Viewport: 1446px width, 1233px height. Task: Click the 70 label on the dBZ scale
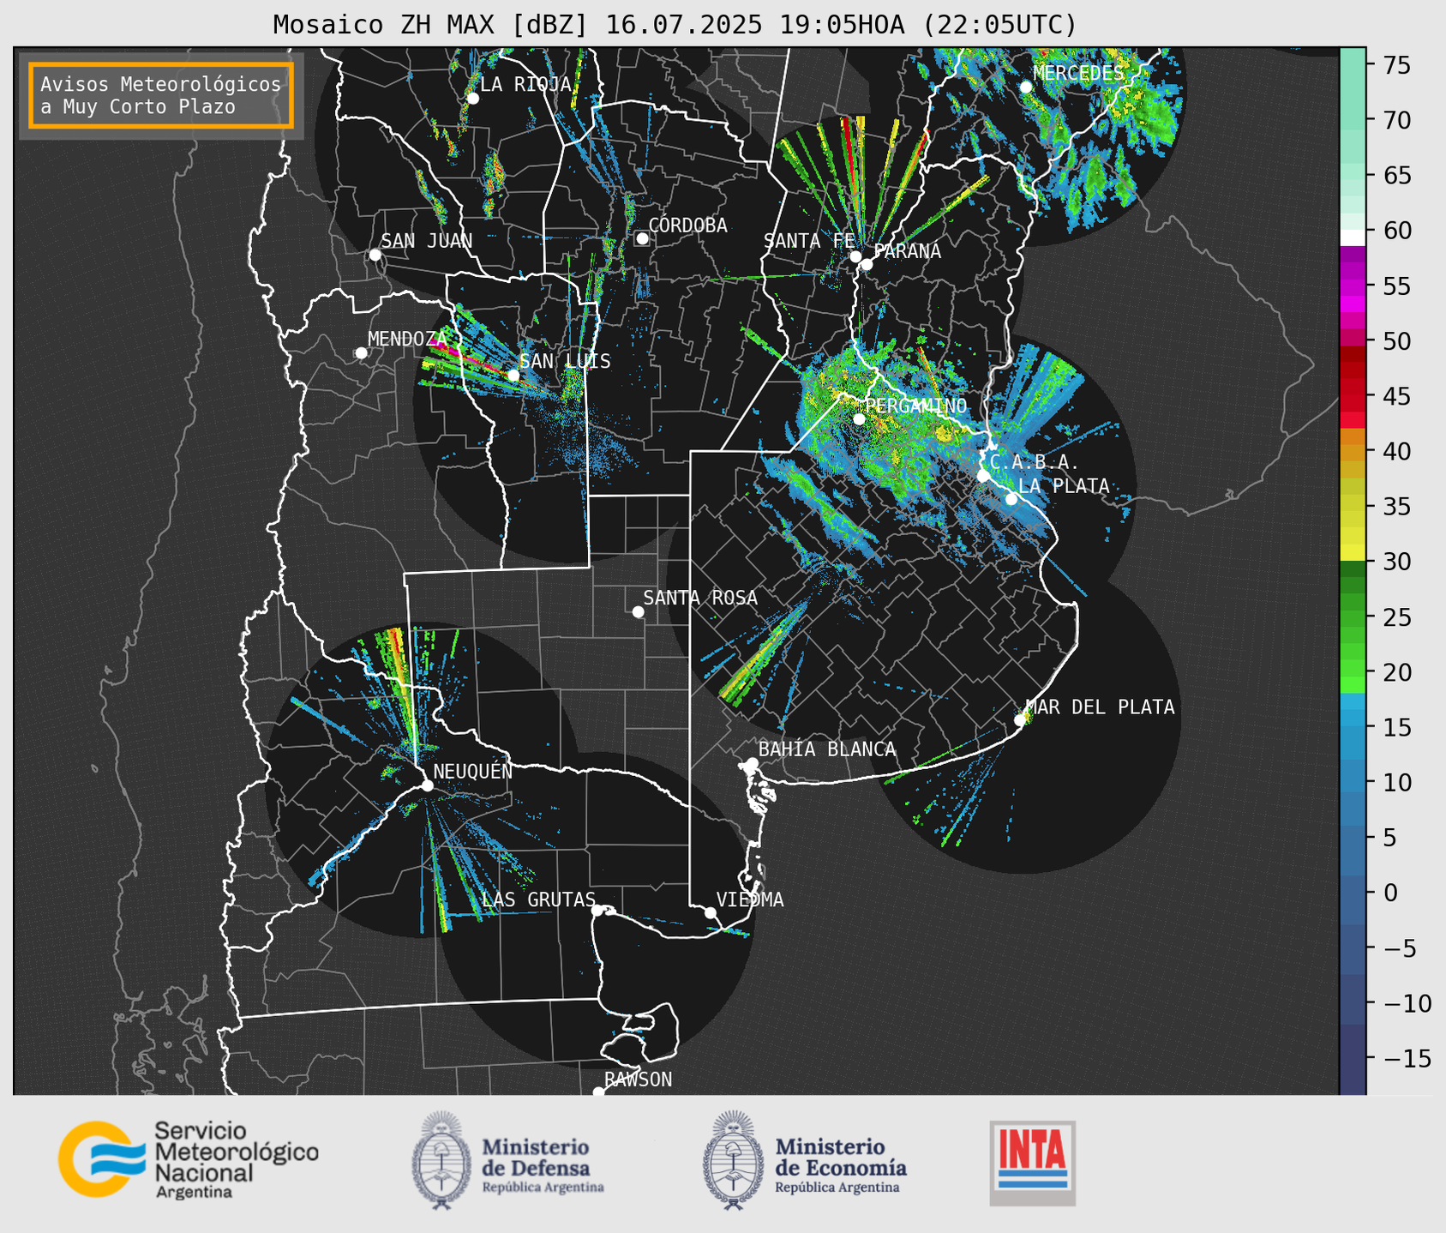tap(1396, 120)
